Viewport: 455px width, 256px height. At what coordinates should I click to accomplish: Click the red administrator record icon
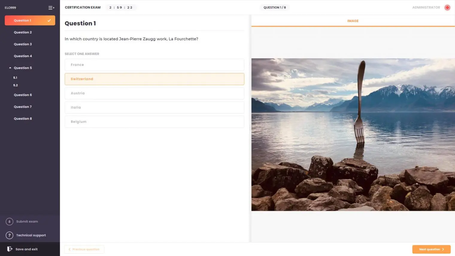[447, 7]
